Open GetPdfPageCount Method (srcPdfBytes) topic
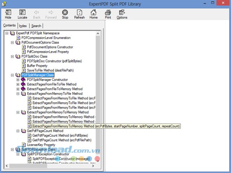 (60, 136)
